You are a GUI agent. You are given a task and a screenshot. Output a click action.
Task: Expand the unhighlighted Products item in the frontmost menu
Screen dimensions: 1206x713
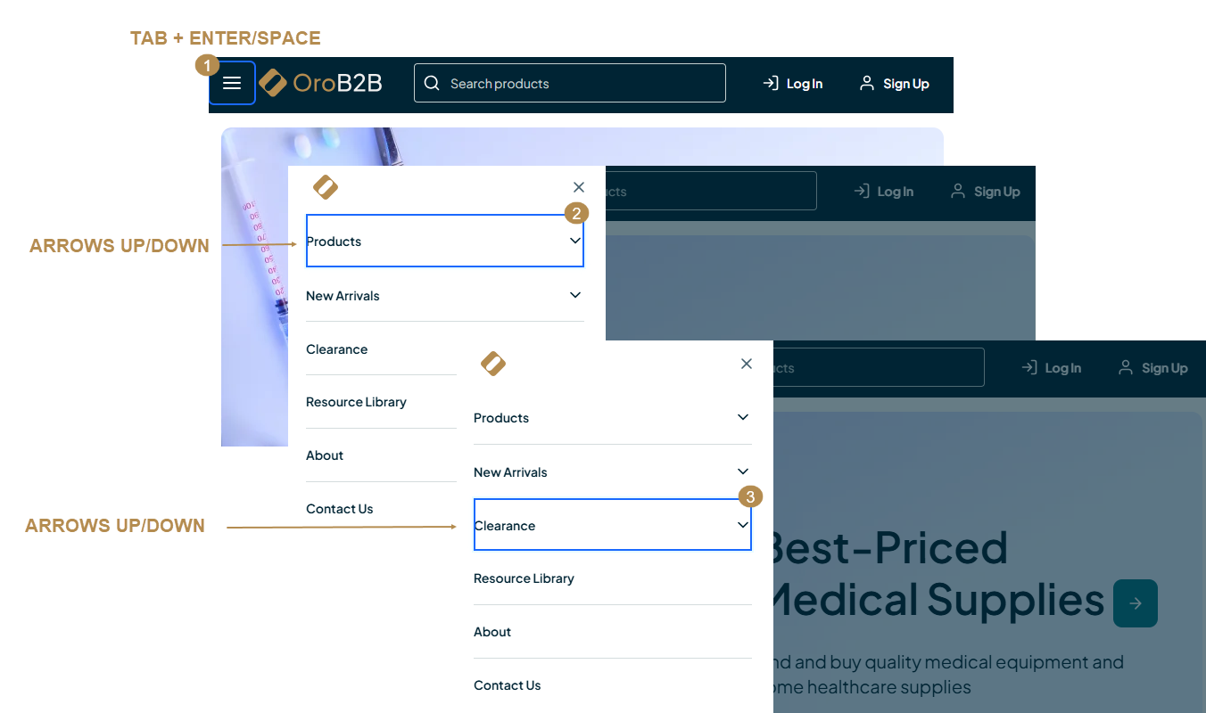click(x=742, y=417)
